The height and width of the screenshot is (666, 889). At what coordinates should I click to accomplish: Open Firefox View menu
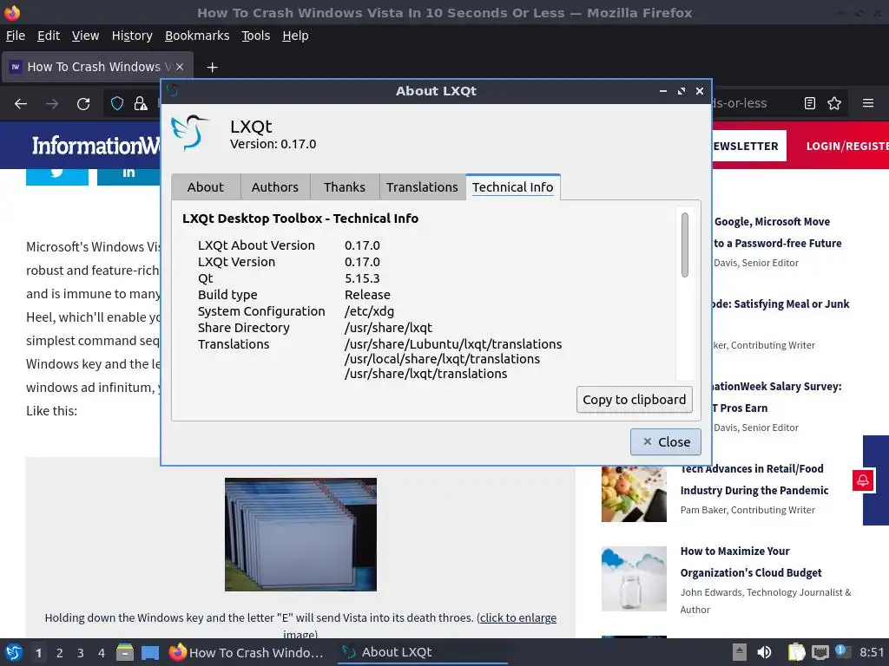pyautogui.click(x=86, y=36)
